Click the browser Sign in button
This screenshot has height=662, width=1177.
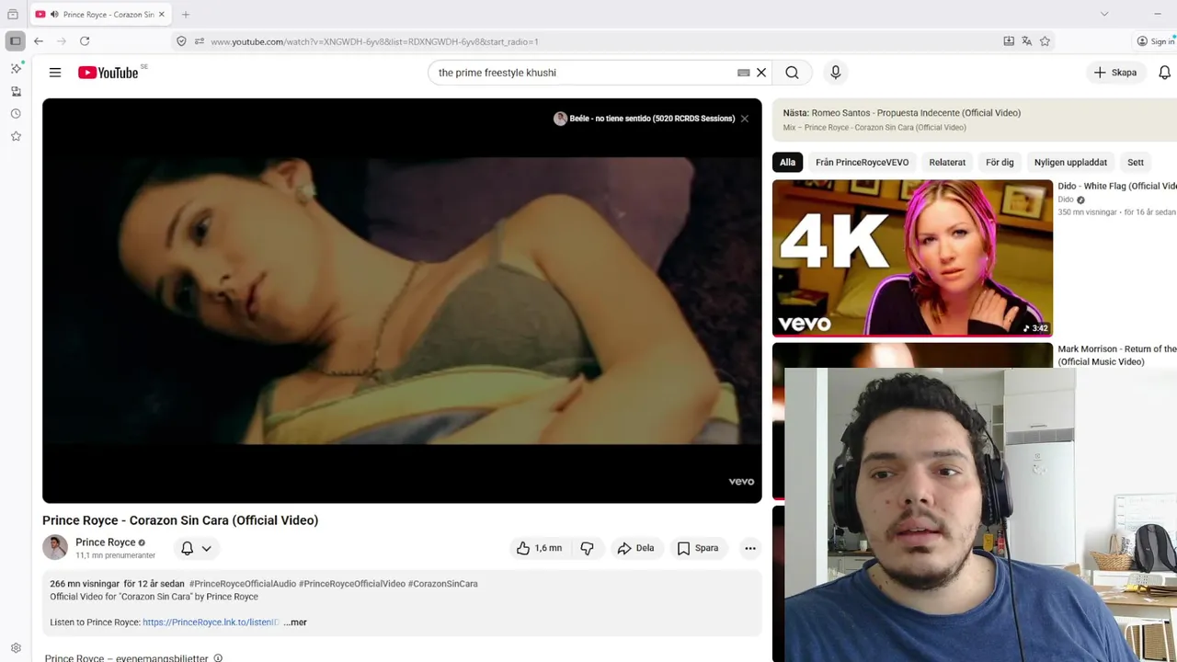click(1156, 41)
